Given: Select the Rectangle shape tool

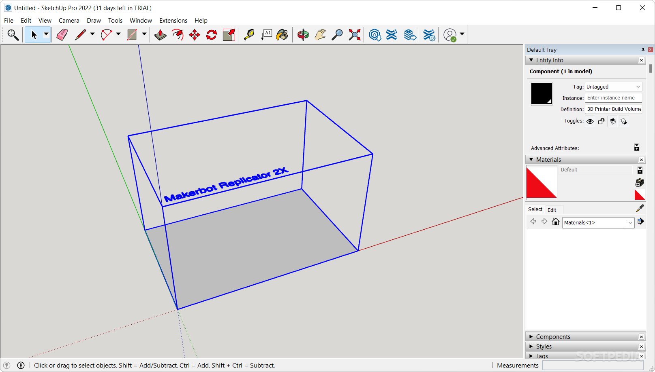Looking at the screenshot, I should click(x=132, y=35).
